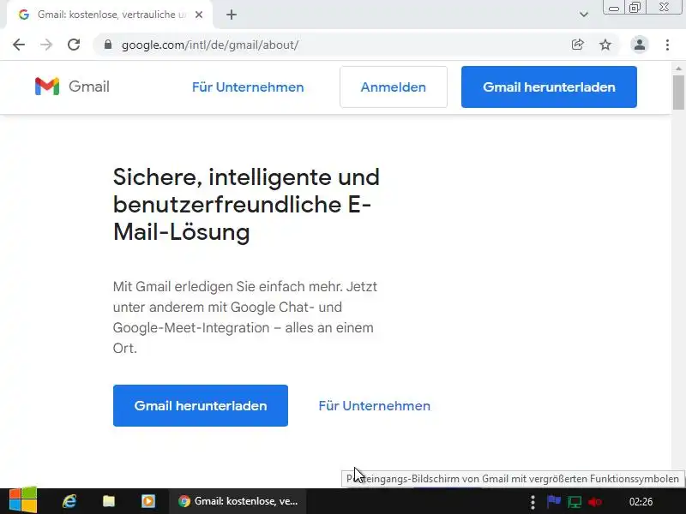The width and height of the screenshot is (686, 514).
Task: Click the network tray icon
Action: [575, 502]
